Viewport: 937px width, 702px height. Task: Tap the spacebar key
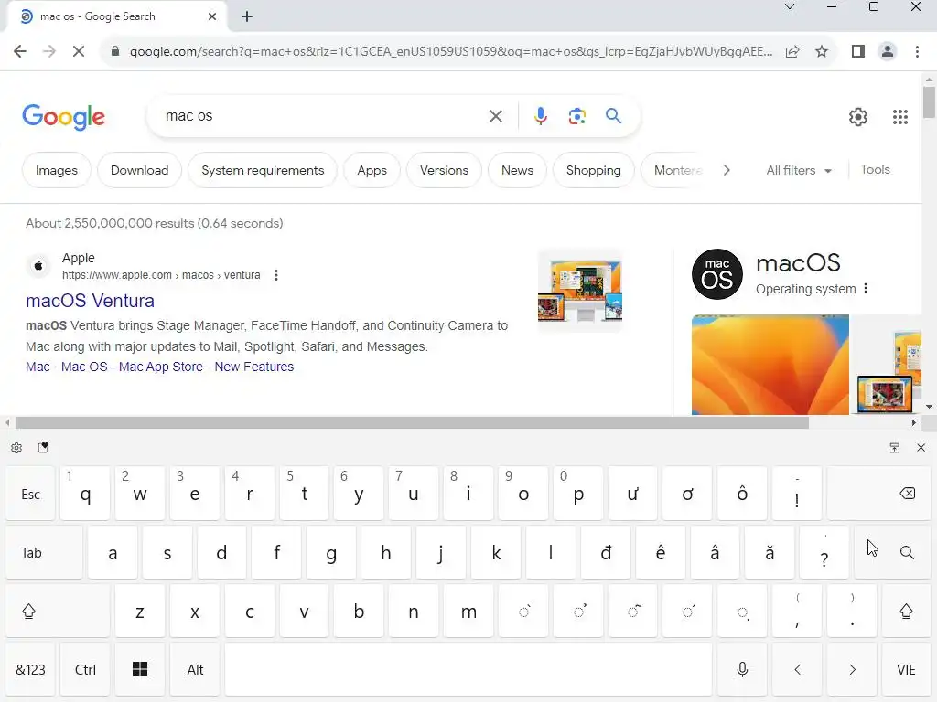(x=468, y=669)
